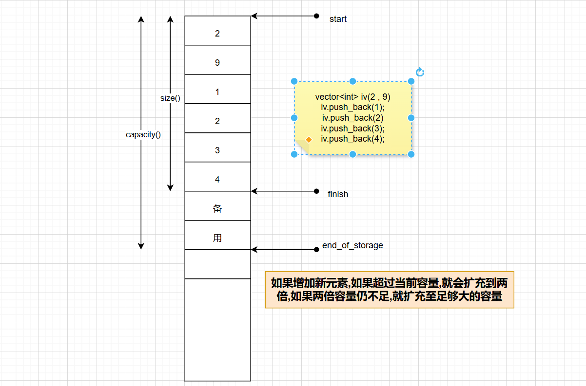Click middle-right resize handle of the note
The height and width of the screenshot is (386, 586).
pos(411,118)
